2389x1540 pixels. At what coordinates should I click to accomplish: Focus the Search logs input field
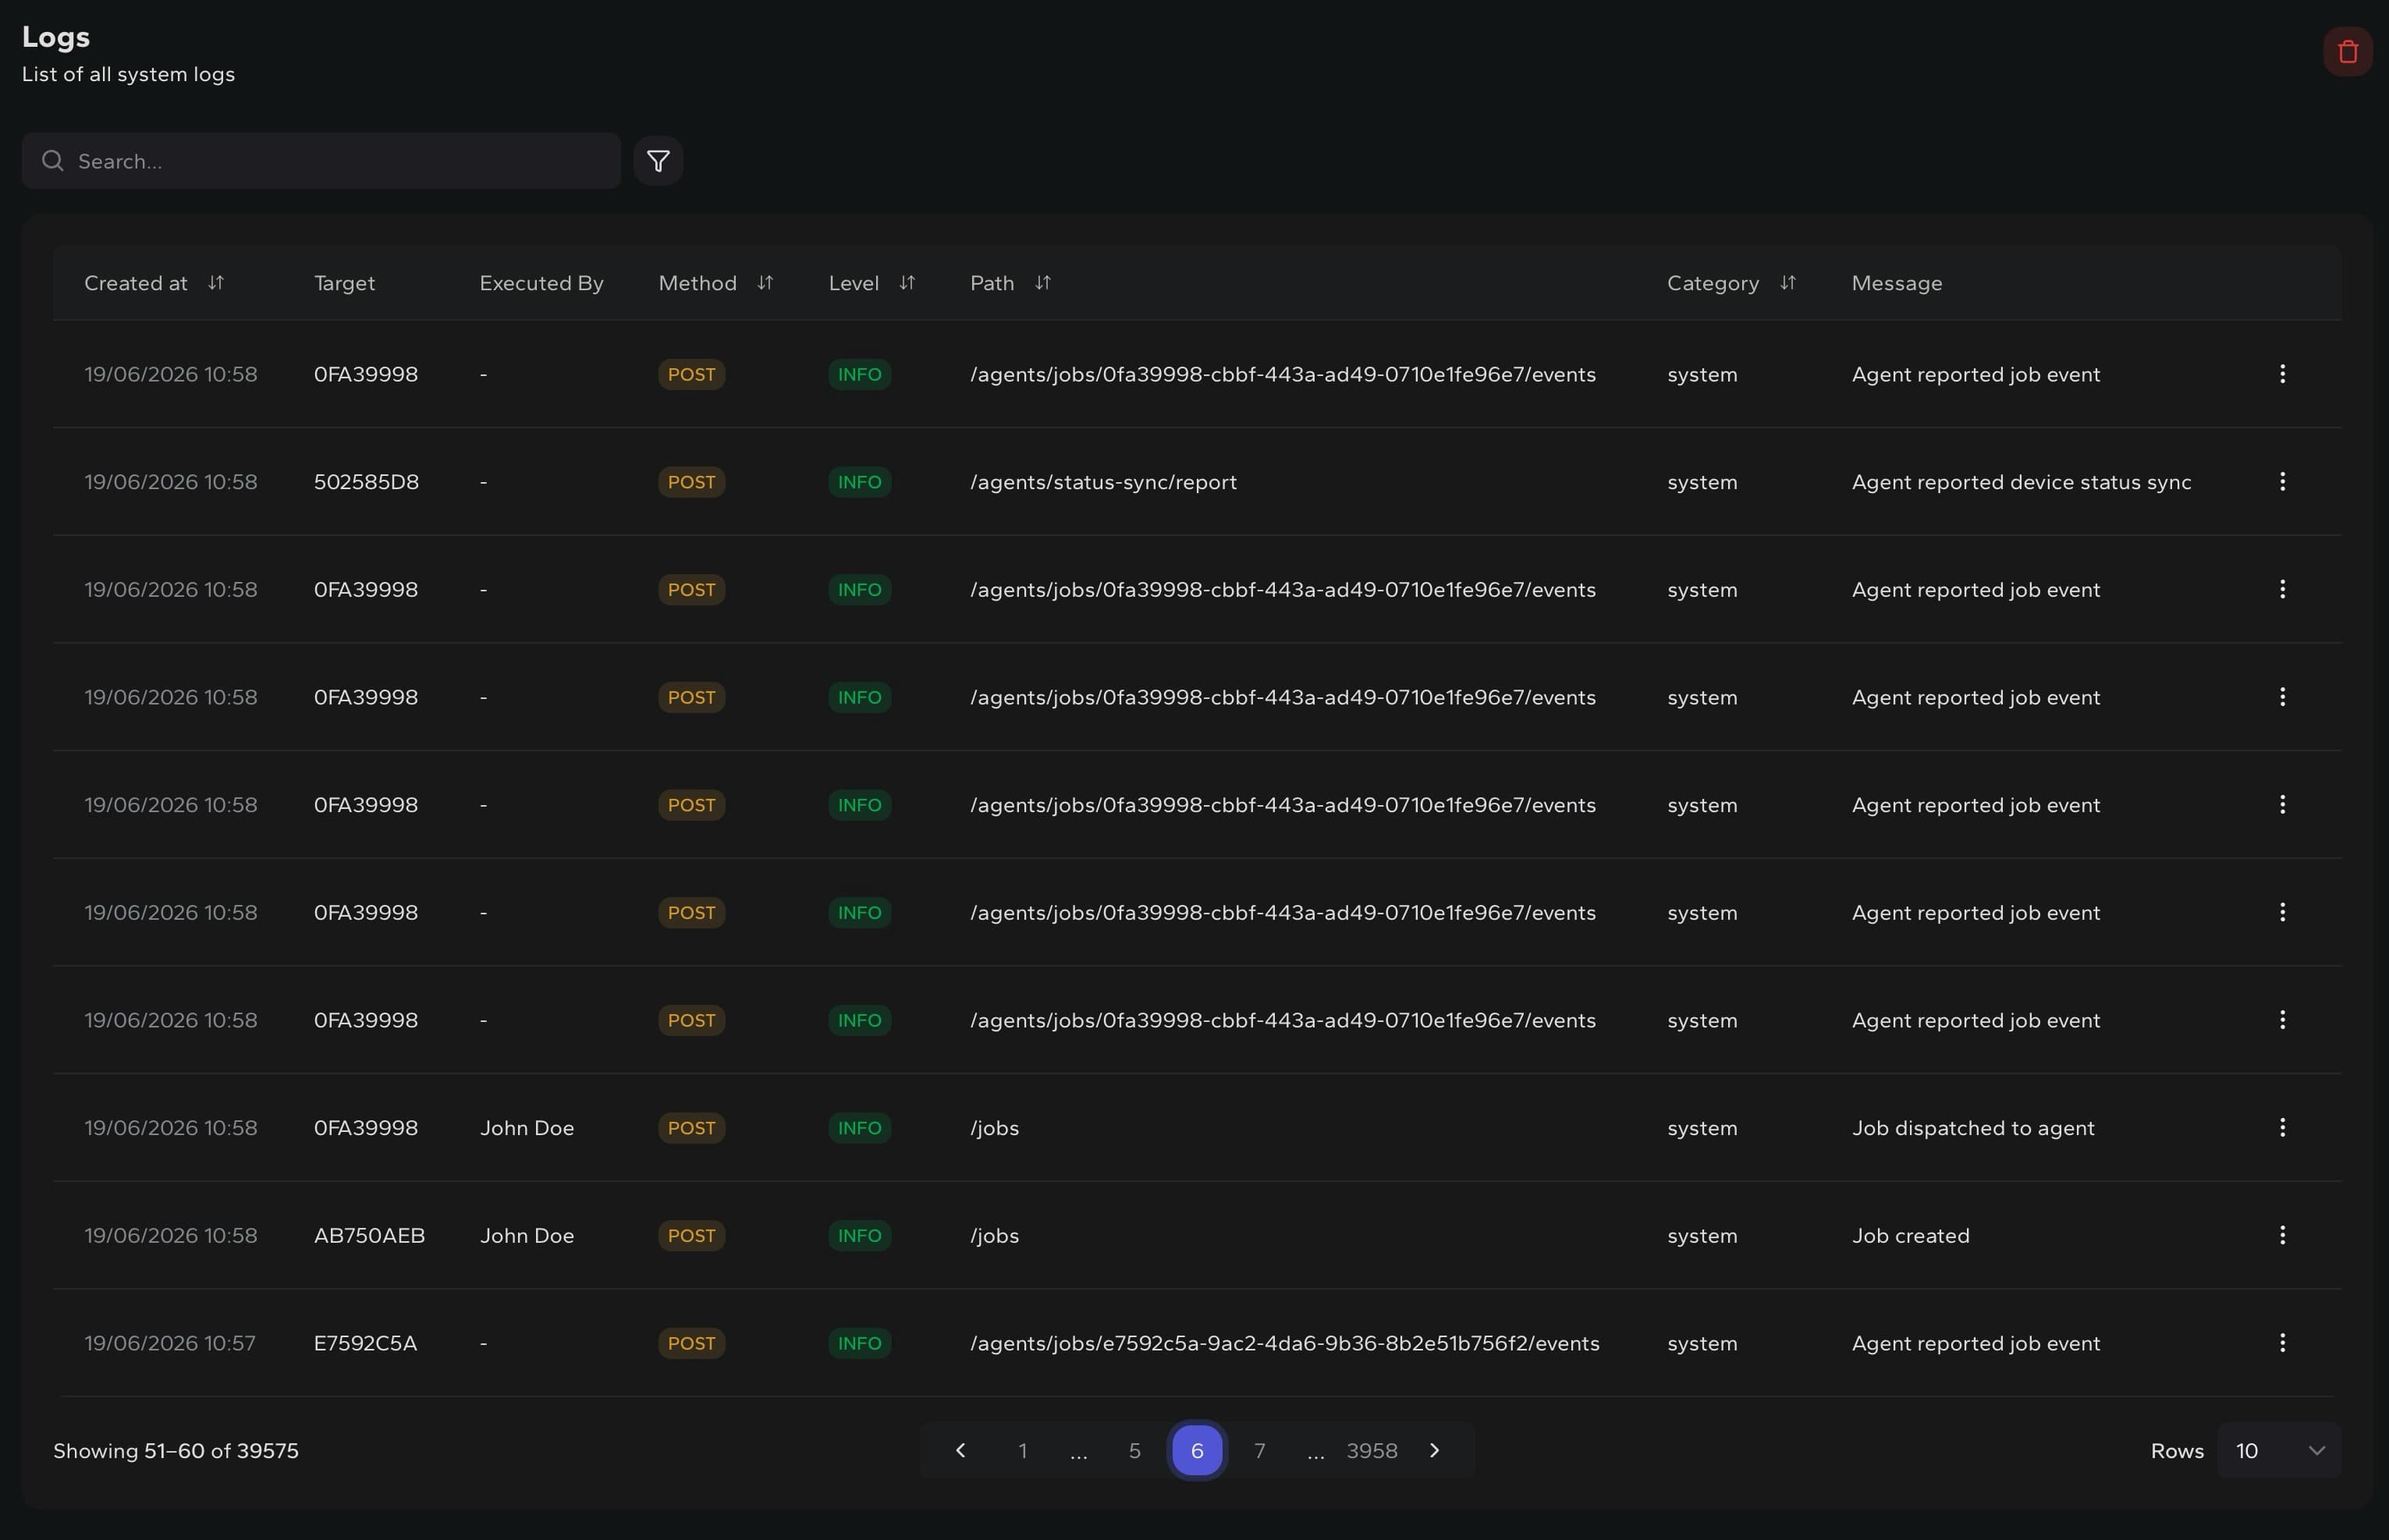pyautogui.click(x=321, y=161)
